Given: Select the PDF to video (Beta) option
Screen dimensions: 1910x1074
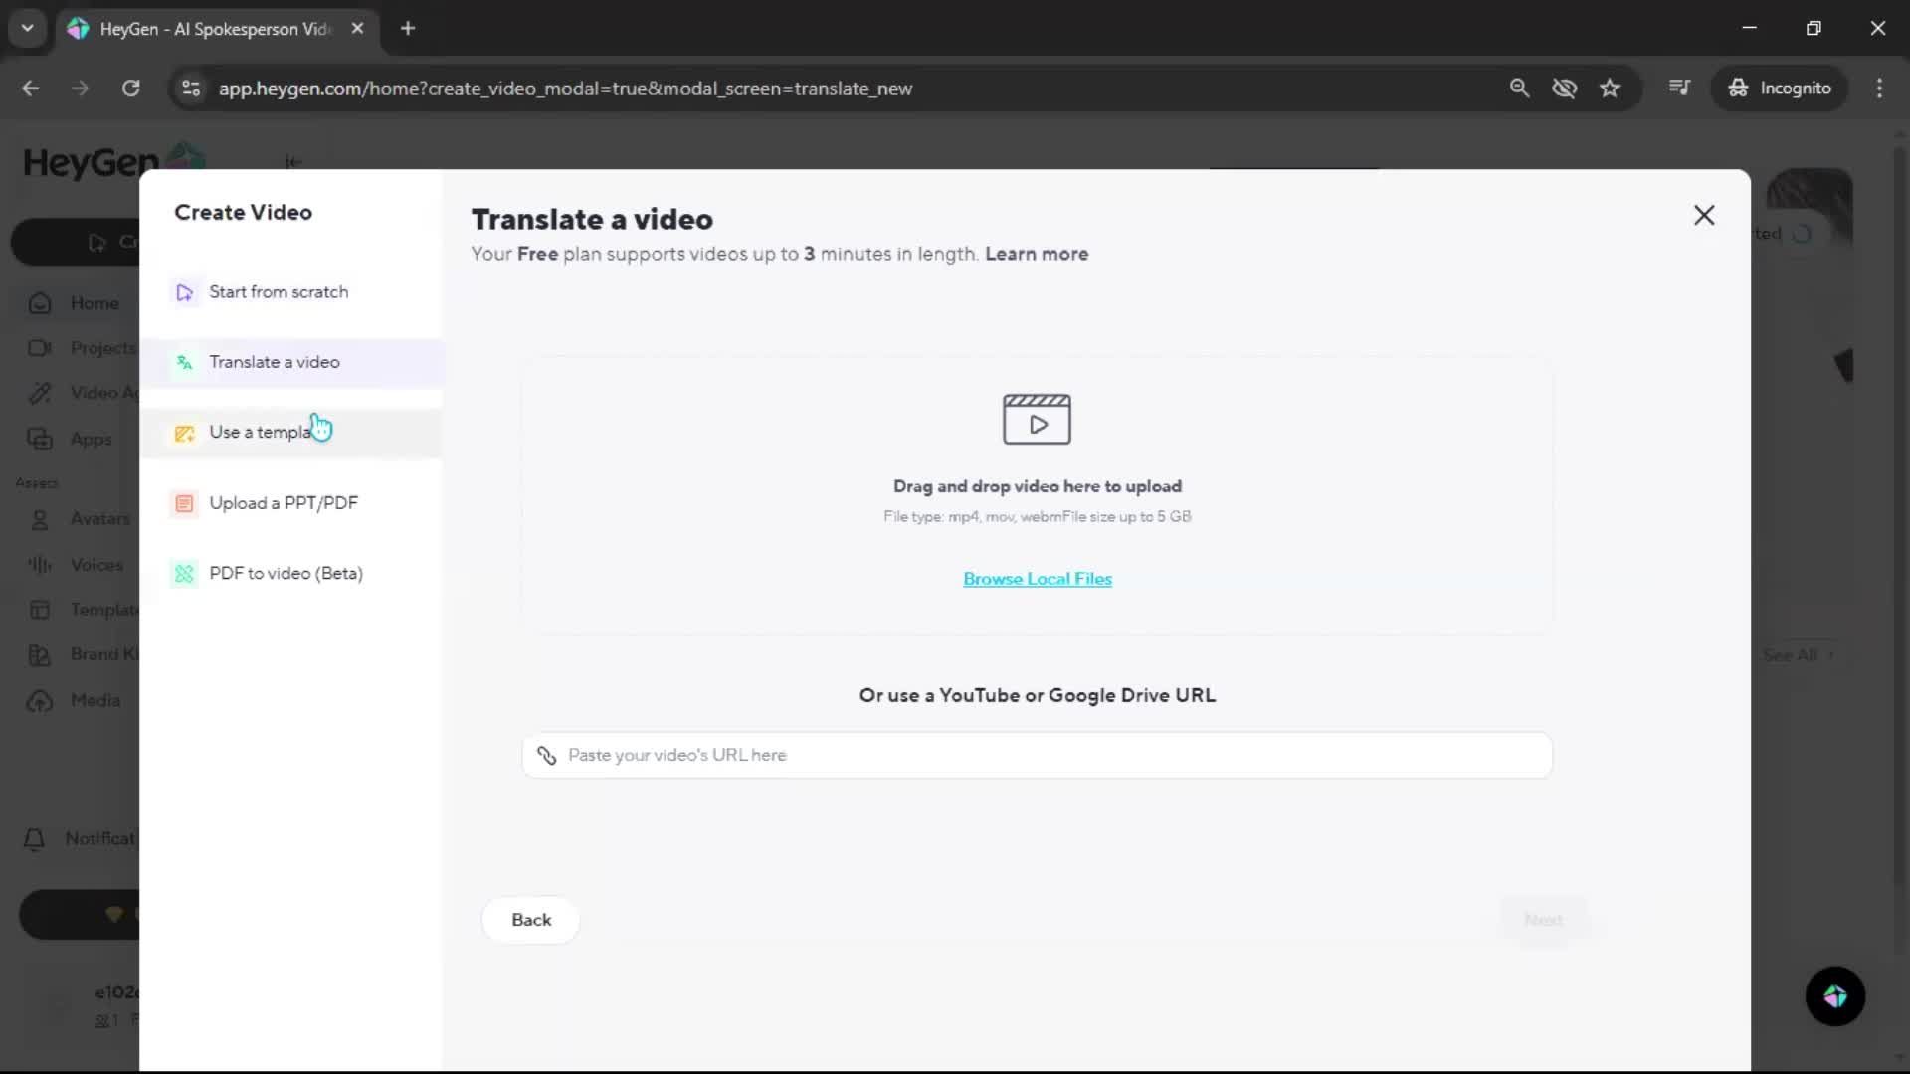Looking at the screenshot, I should (286, 574).
